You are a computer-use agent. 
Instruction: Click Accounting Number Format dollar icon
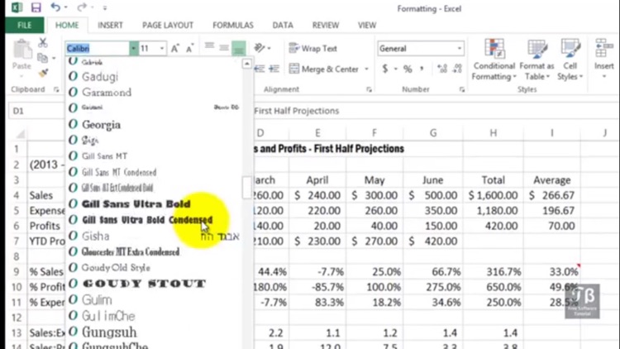[x=385, y=69]
